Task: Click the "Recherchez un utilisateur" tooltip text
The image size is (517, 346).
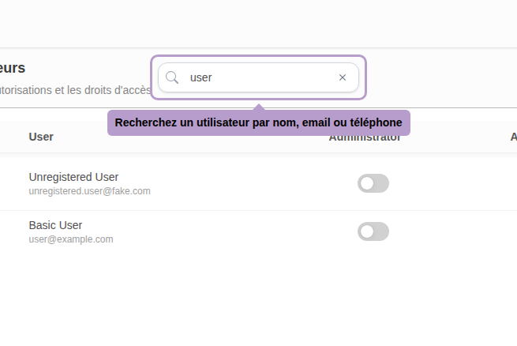Action: (x=258, y=122)
